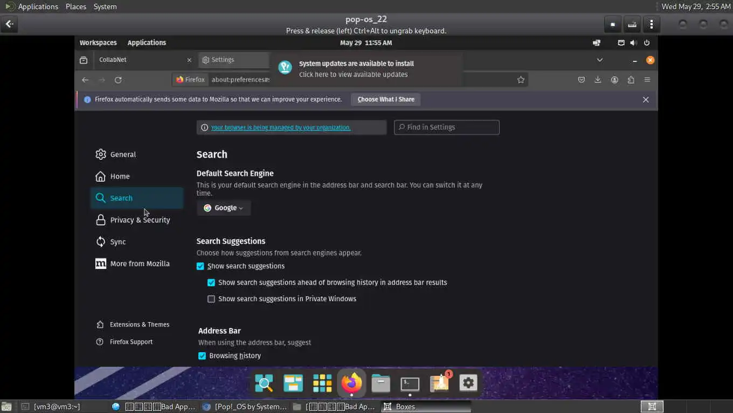Image resolution: width=733 pixels, height=413 pixels.
Task: Reload the current Firefox page
Action: pos(118,80)
